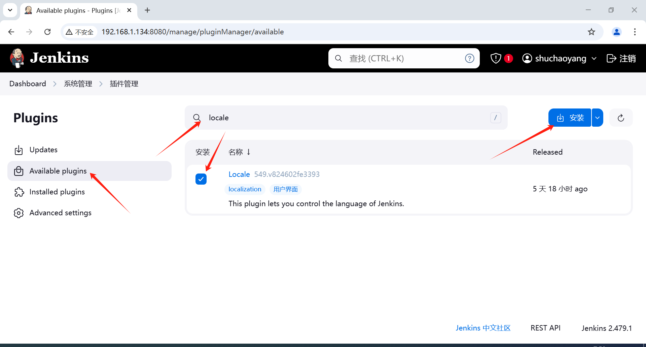This screenshot has height=347, width=646.
Task: Open the Updates section
Action: click(89, 150)
